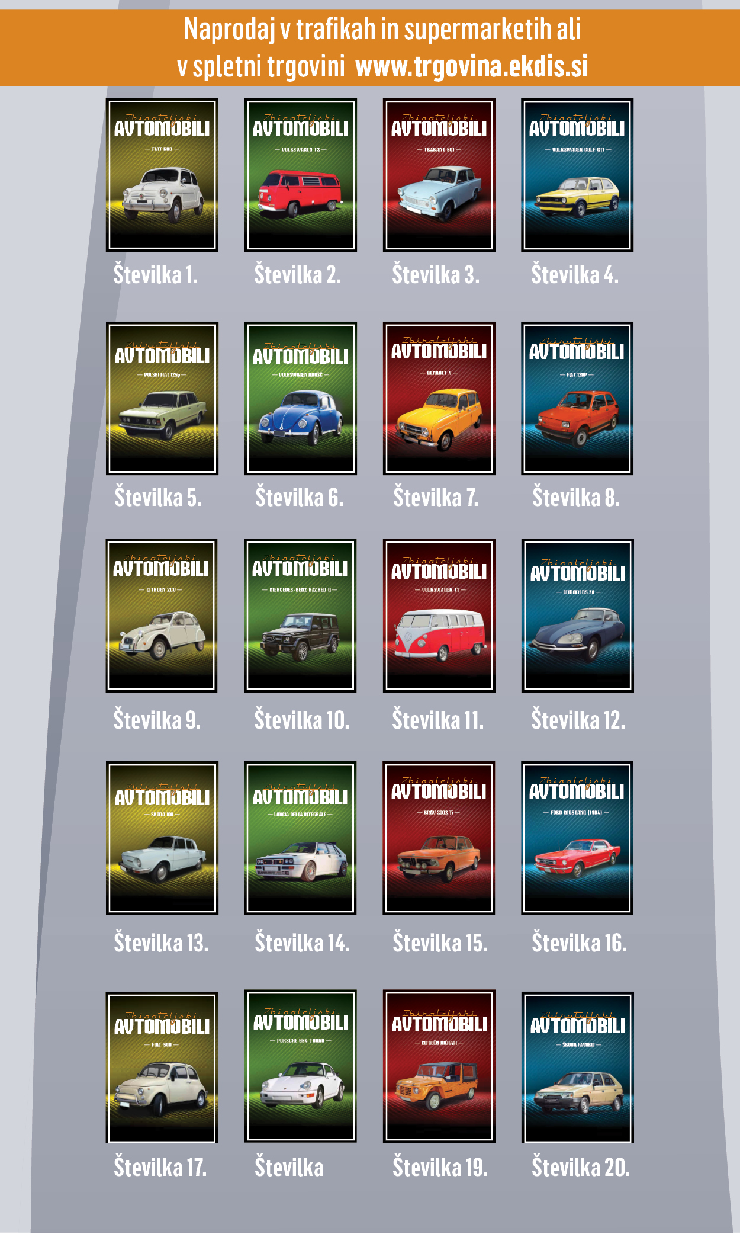Image resolution: width=740 pixels, height=1234 pixels.
Task: Click the www.trgovina.ekdis.si web shop link
Action: [471, 66]
